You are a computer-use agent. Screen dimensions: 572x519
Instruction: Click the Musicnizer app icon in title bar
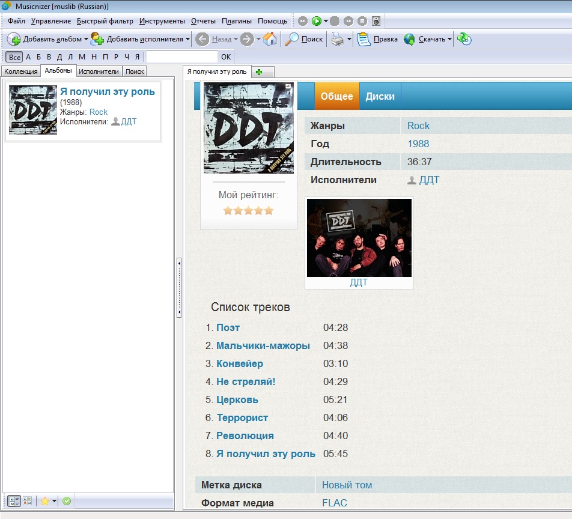tap(6, 6)
